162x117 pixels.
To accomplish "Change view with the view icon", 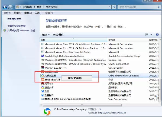I will 147,35.
